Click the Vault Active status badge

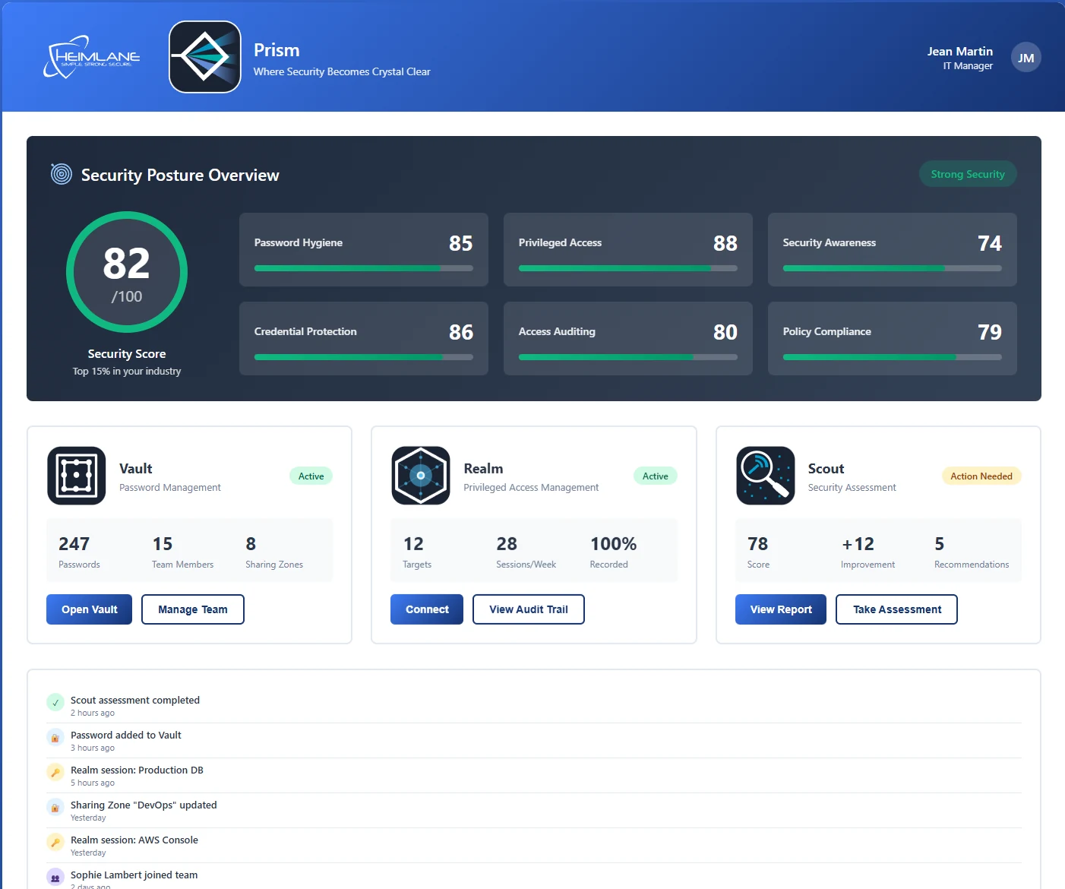tap(311, 476)
